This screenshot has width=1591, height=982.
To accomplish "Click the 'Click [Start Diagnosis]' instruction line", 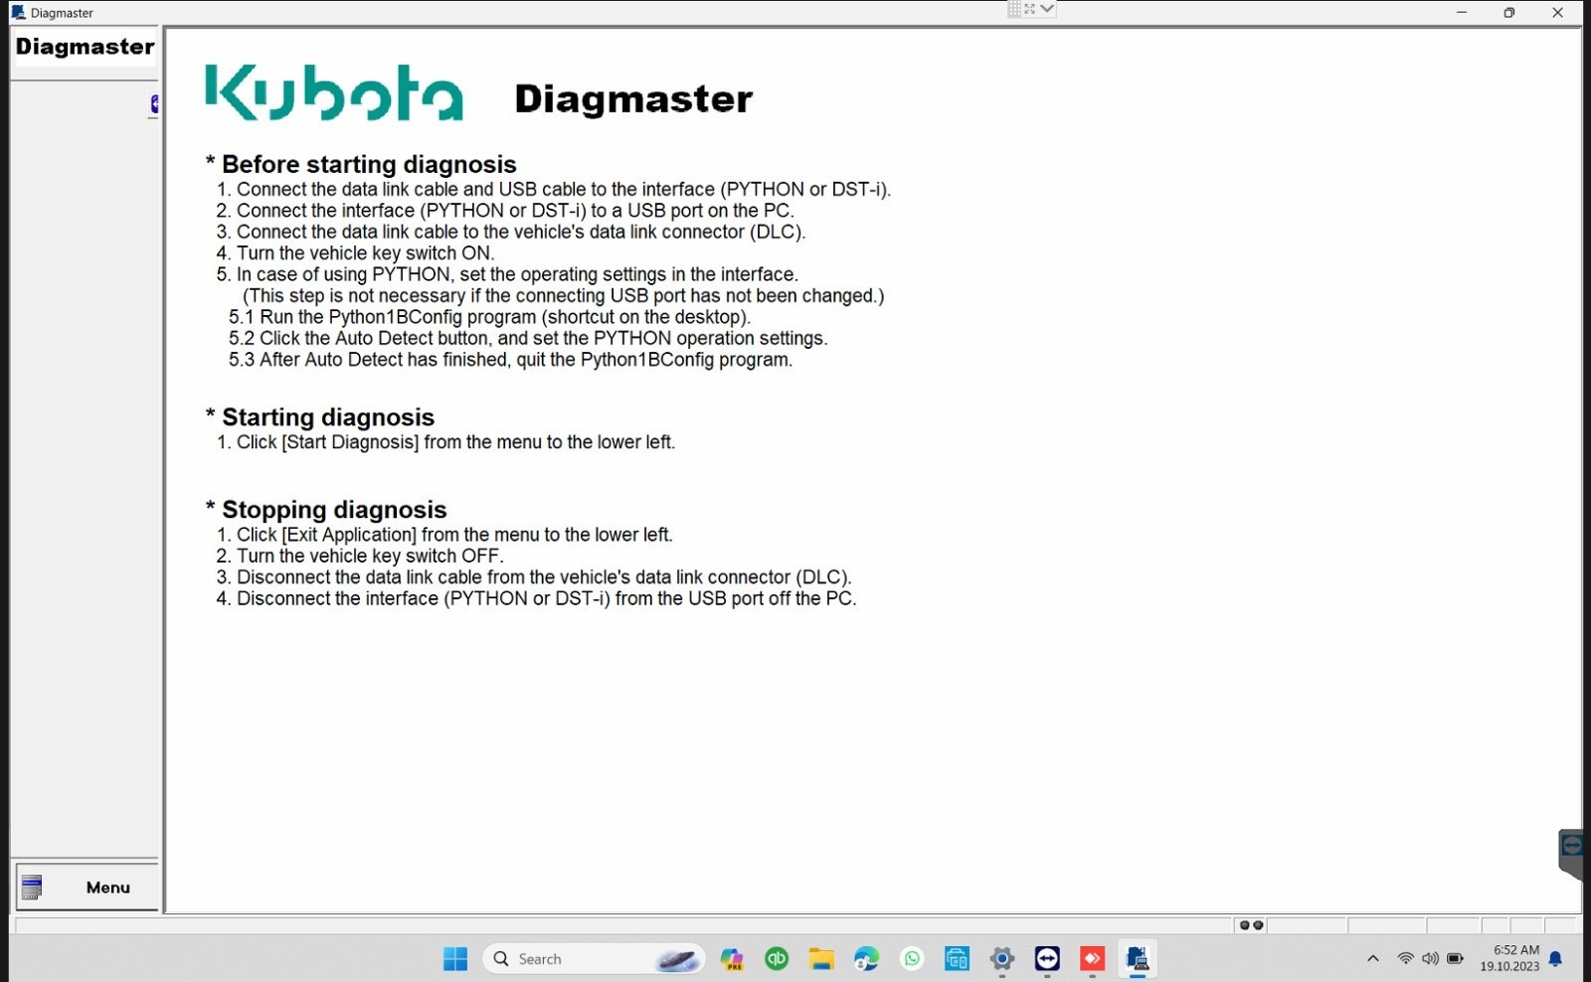I will [x=445, y=442].
